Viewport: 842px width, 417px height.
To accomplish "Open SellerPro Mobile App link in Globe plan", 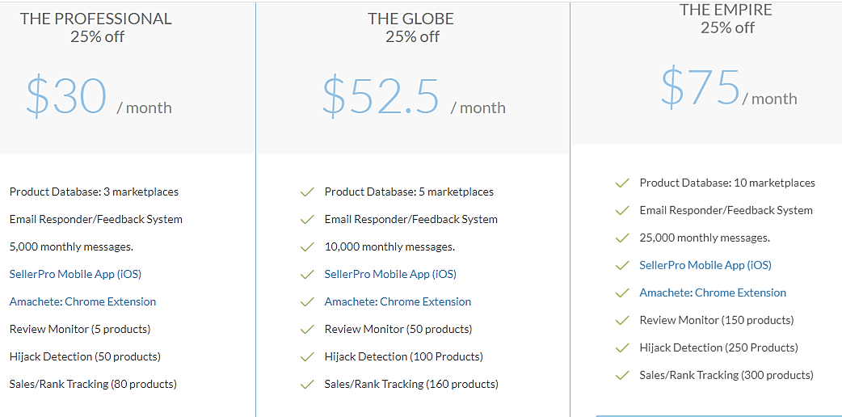I will pos(390,274).
